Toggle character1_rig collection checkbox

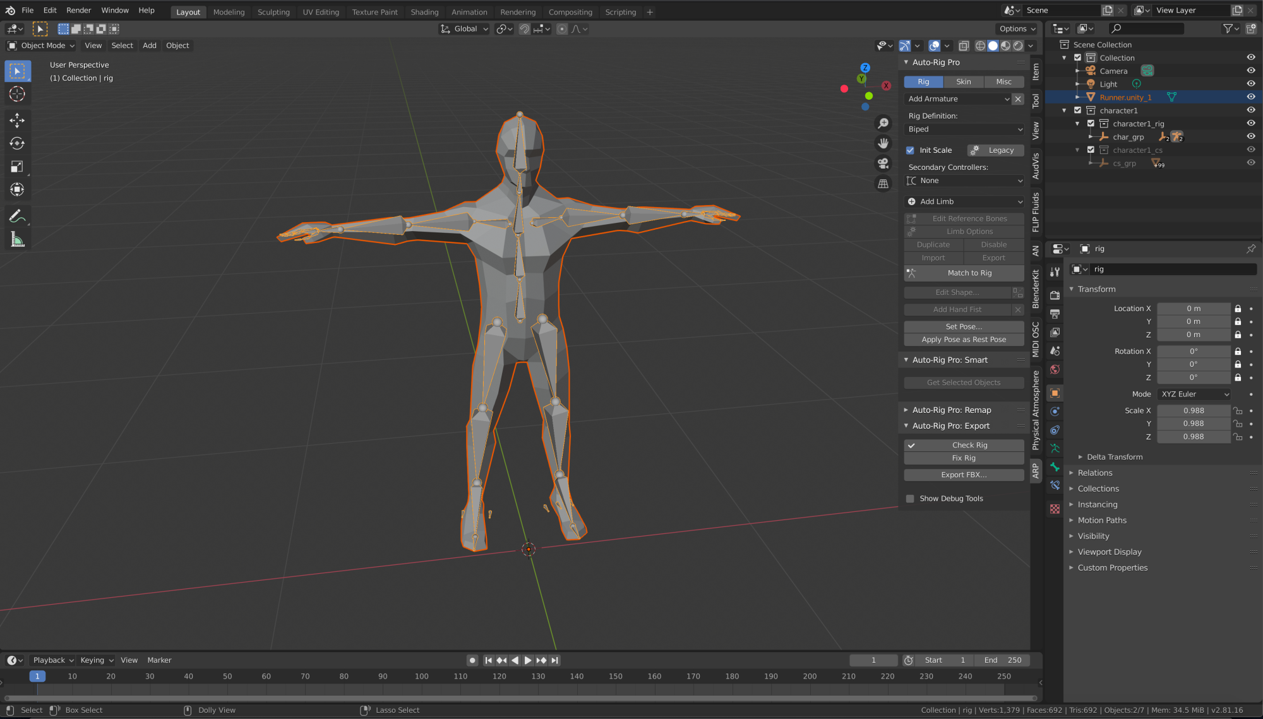[x=1091, y=124]
